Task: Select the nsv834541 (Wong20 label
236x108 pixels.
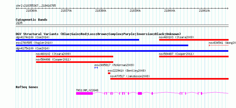Action: pyautogui.click(x=222, y=43)
